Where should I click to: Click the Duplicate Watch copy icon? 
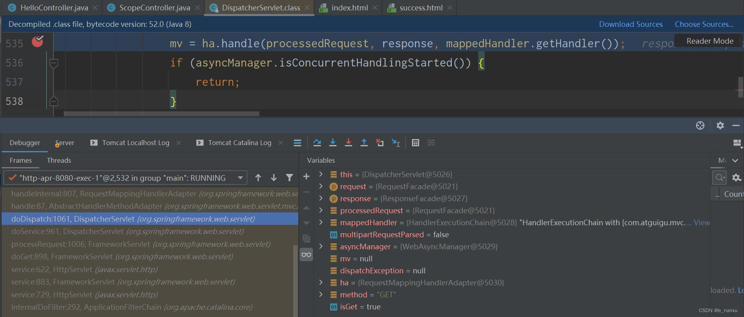pyautogui.click(x=306, y=238)
